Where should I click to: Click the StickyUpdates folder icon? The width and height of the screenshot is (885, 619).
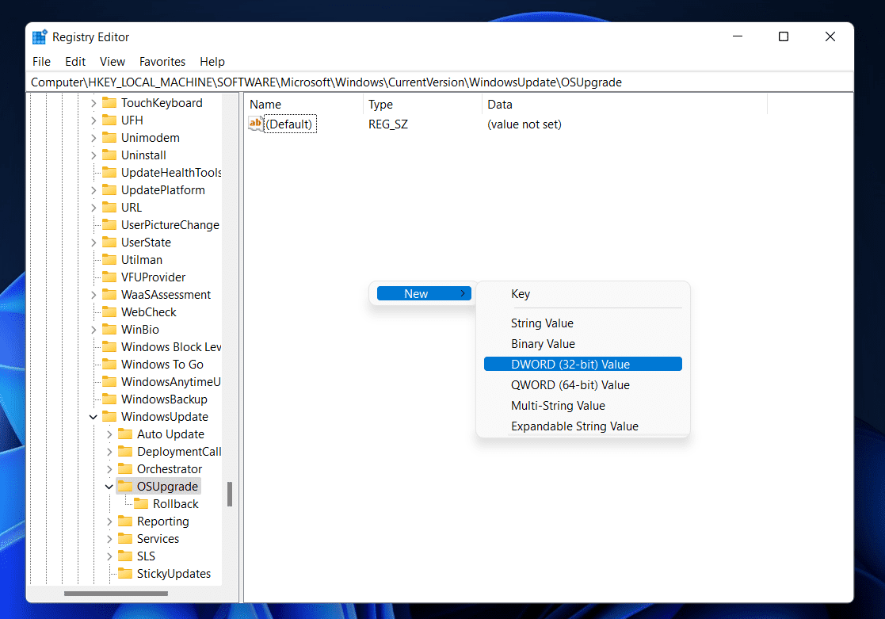pyautogui.click(x=125, y=574)
